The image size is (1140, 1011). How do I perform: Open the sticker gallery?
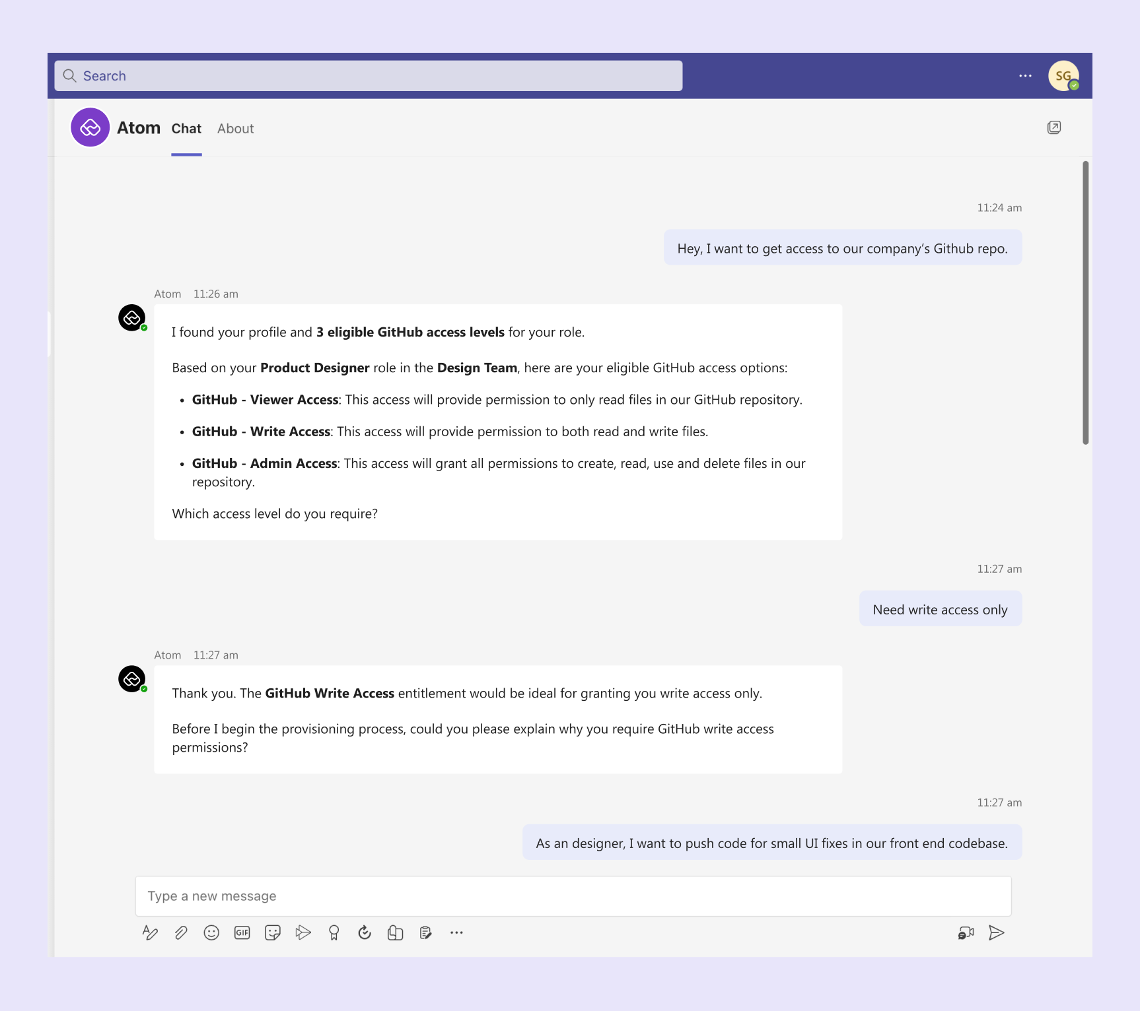tap(272, 932)
